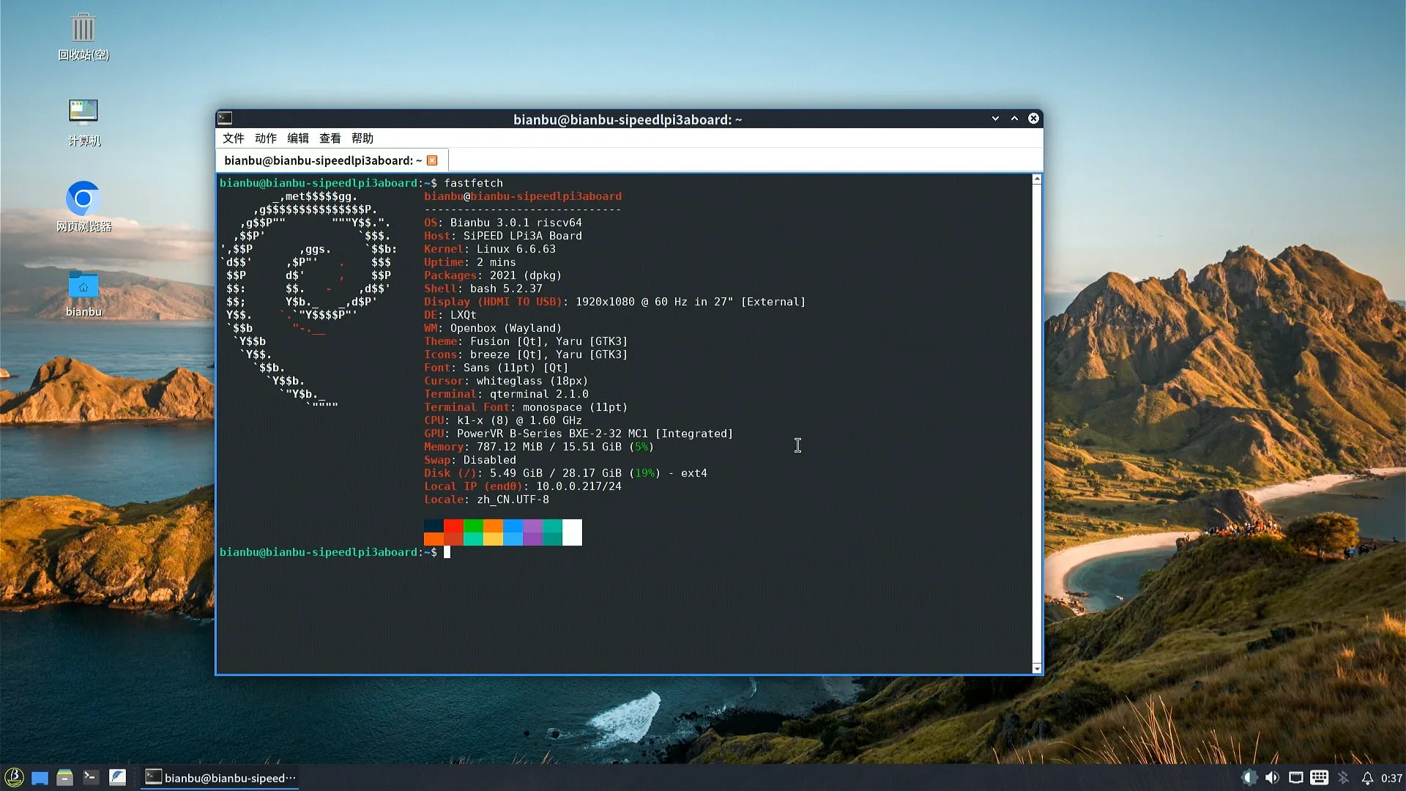Open the wired network tray icon
This screenshot has height=791, width=1406.
[x=1295, y=778]
